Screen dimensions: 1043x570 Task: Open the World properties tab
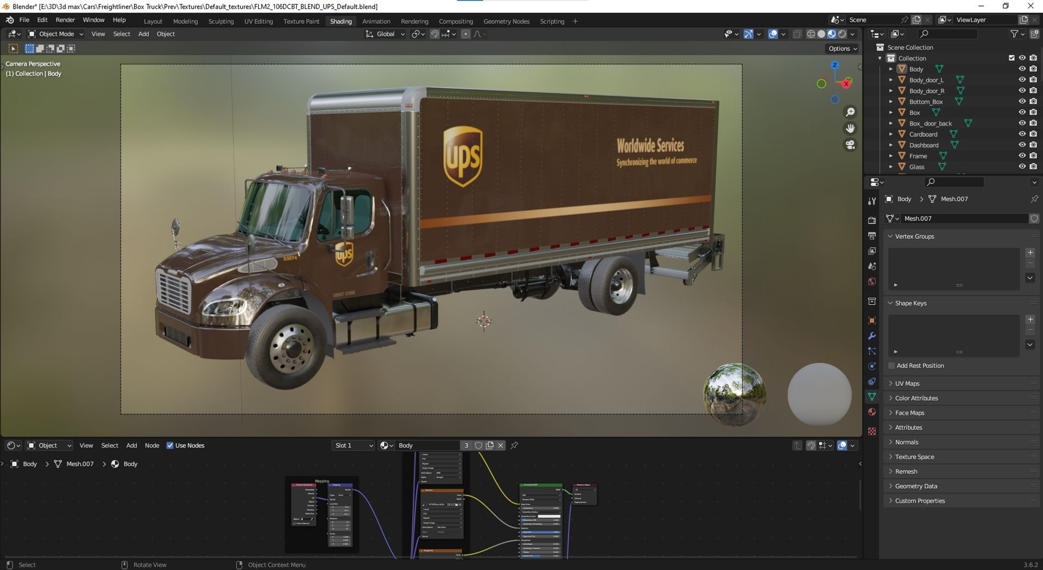(x=872, y=281)
